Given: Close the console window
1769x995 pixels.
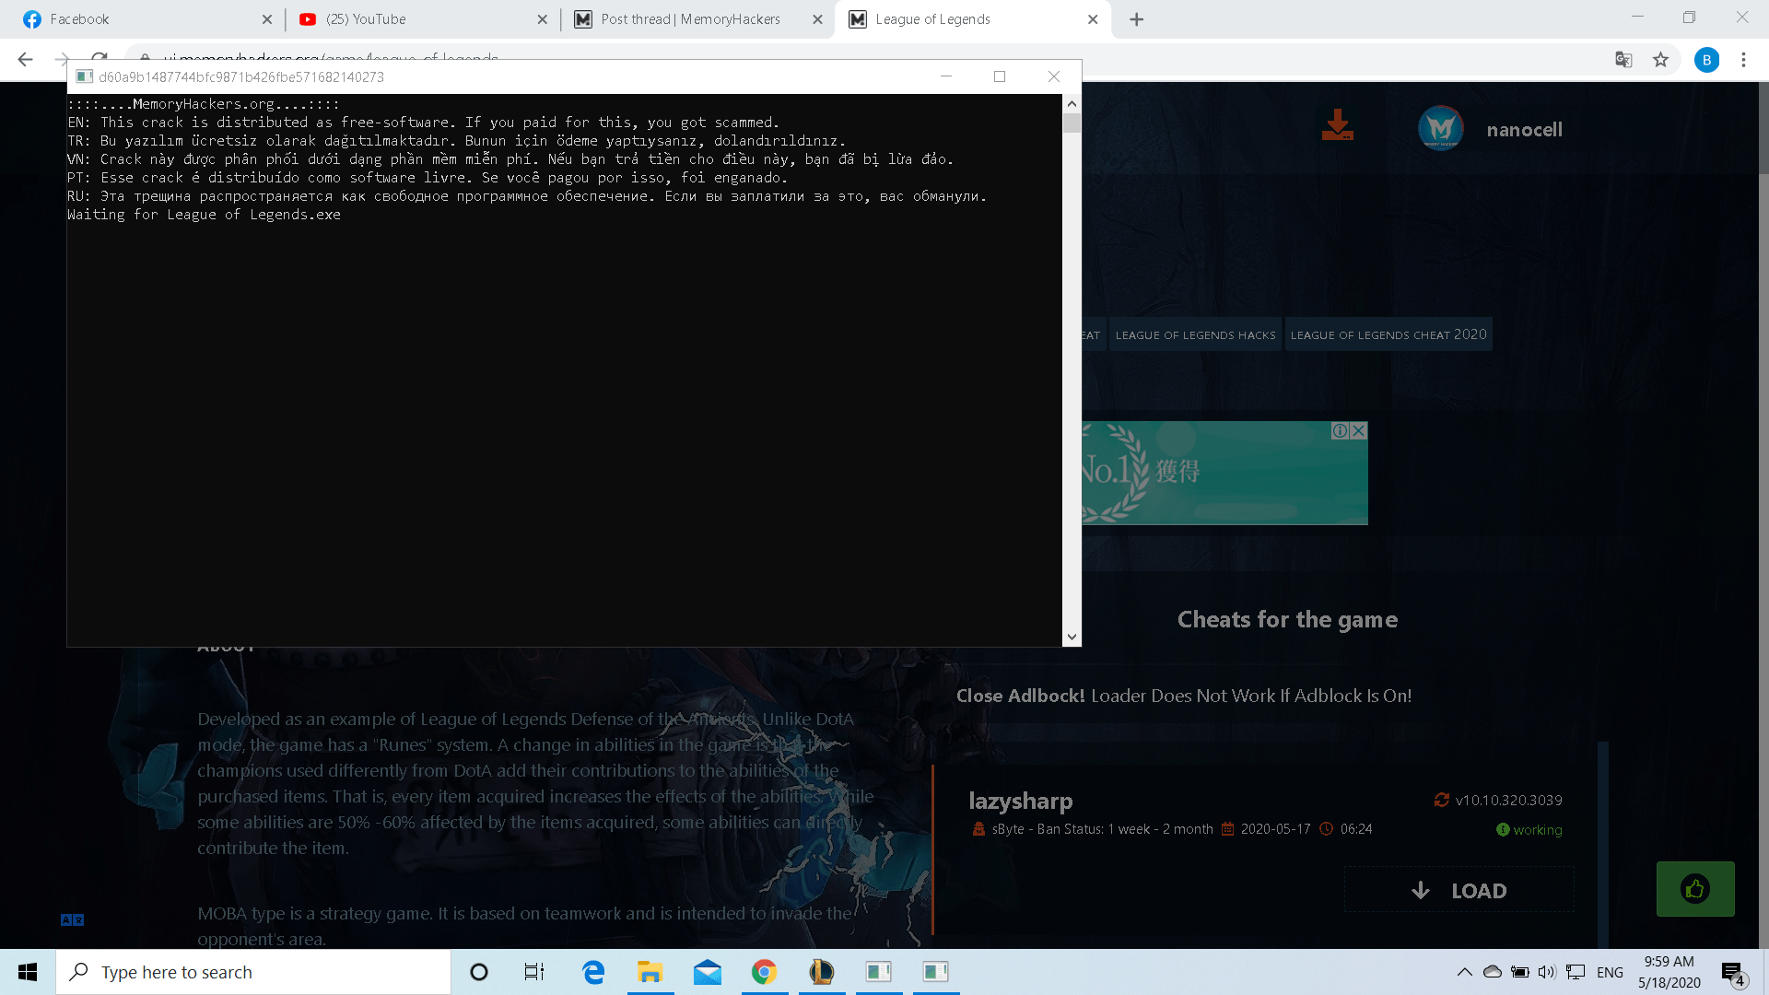Looking at the screenshot, I should (x=1054, y=76).
